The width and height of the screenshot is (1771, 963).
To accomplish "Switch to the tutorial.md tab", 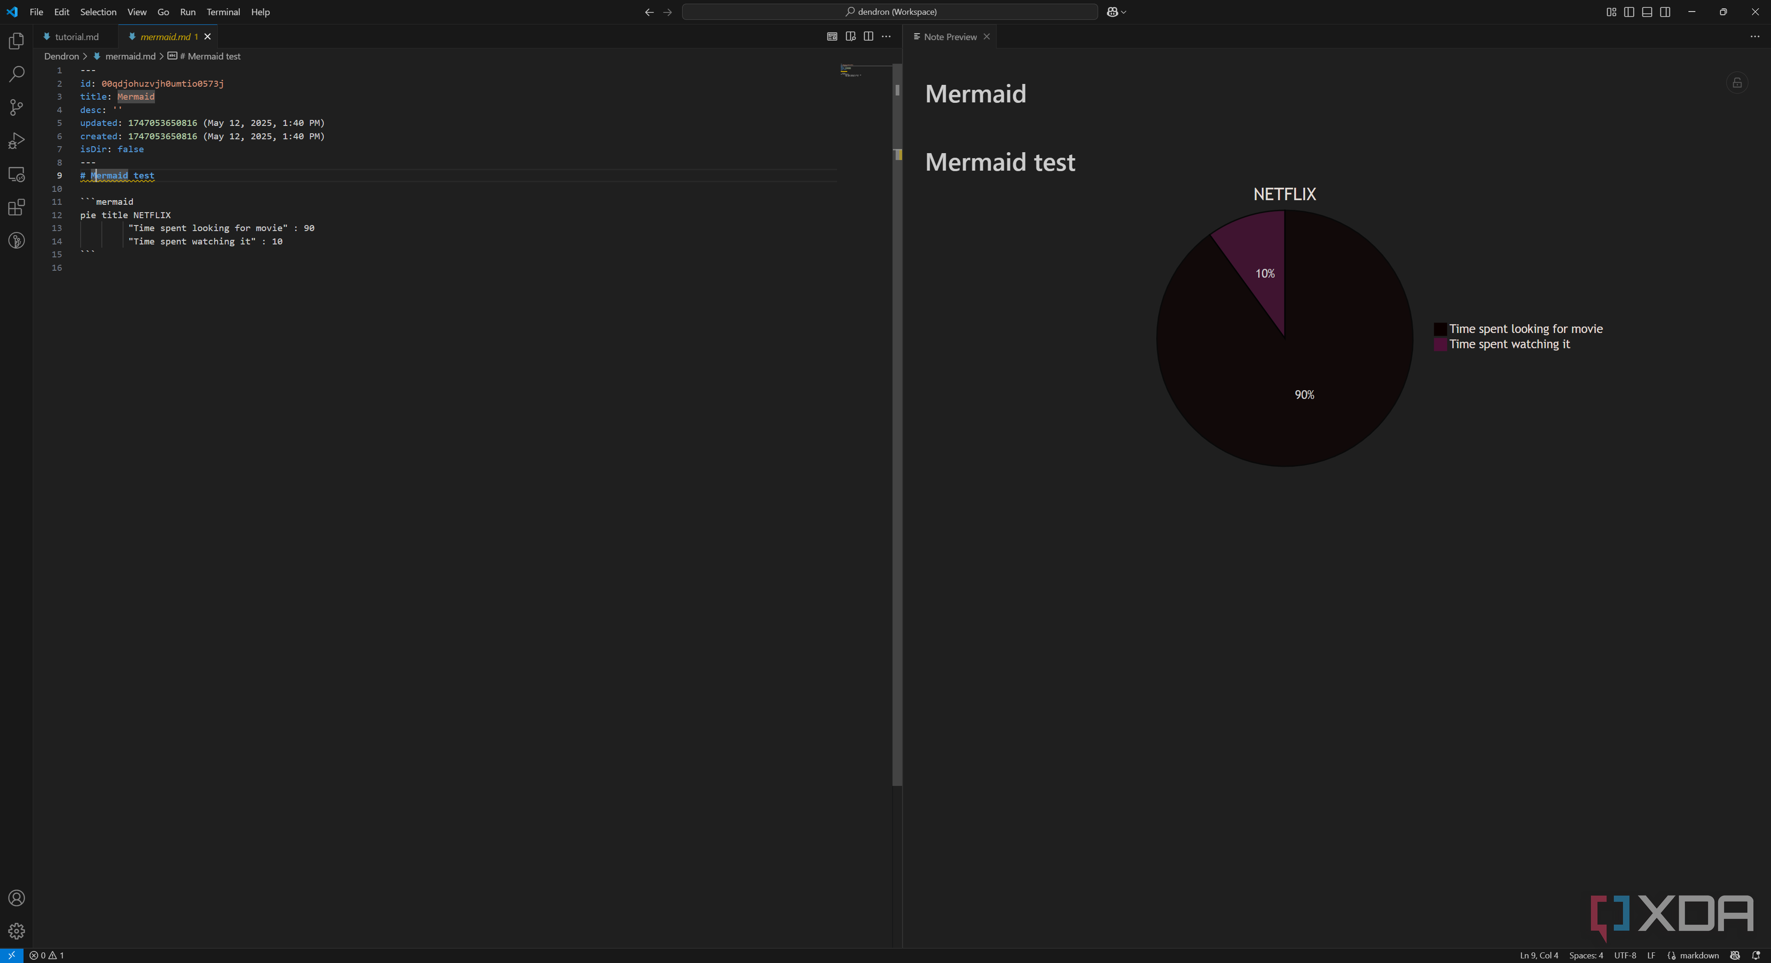I will pos(76,36).
